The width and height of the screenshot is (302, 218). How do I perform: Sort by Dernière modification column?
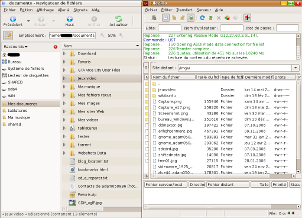[x=258, y=77]
